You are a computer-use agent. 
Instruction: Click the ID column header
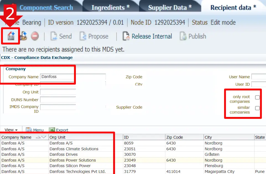(x=144, y=137)
